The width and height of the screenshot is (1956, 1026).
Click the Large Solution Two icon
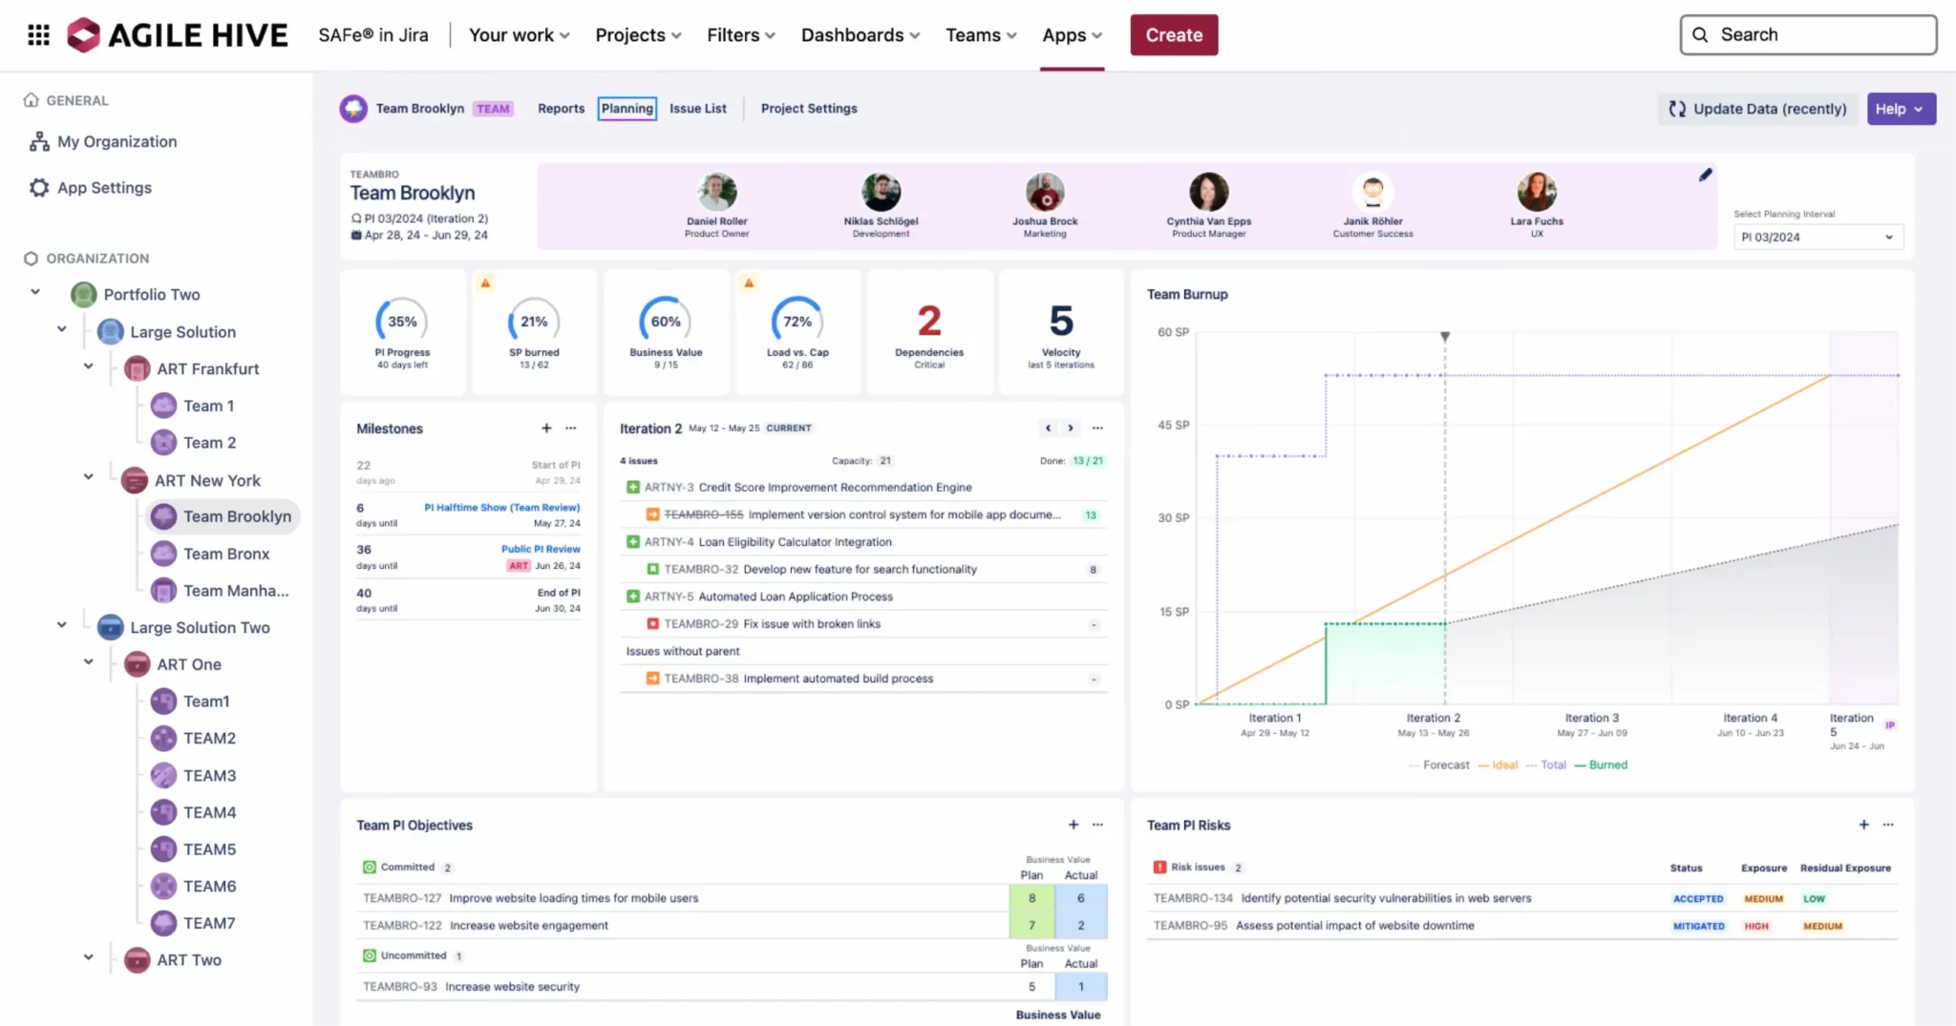pyautogui.click(x=111, y=628)
